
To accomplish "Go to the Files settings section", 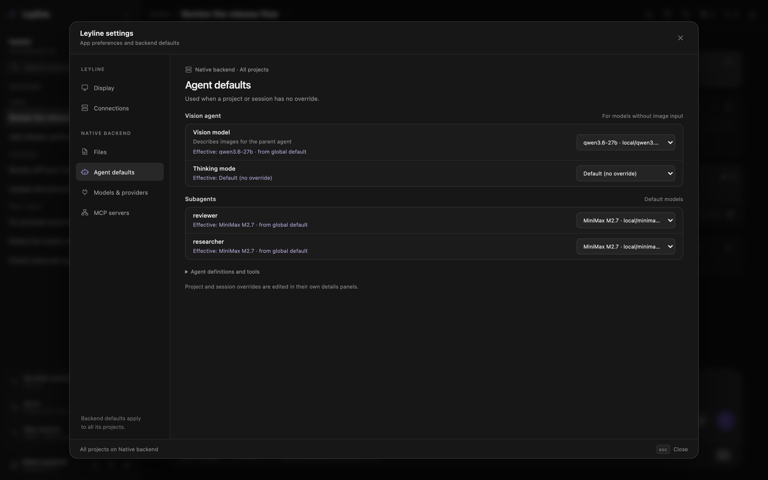I will [120, 152].
